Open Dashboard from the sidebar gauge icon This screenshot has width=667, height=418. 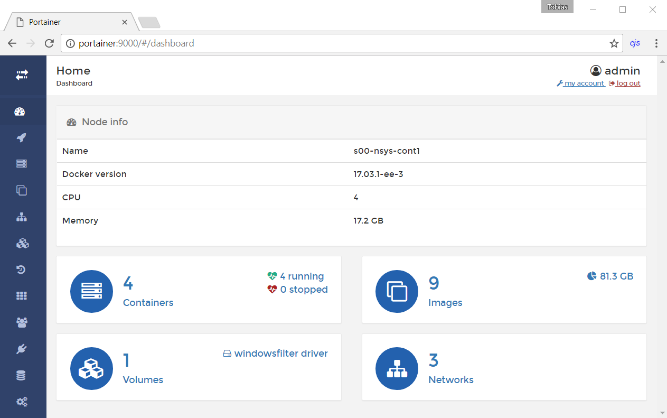click(x=21, y=112)
